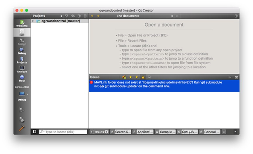Image resolution: width=253 pixels, height=154 pixels.
Task: Open the locator magnifier options
Action: tap(42, 132)
